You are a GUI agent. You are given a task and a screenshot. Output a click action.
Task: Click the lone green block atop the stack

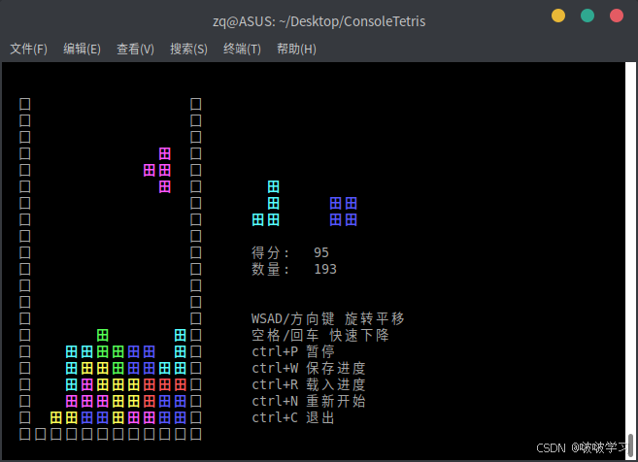(x=103, y=335)
